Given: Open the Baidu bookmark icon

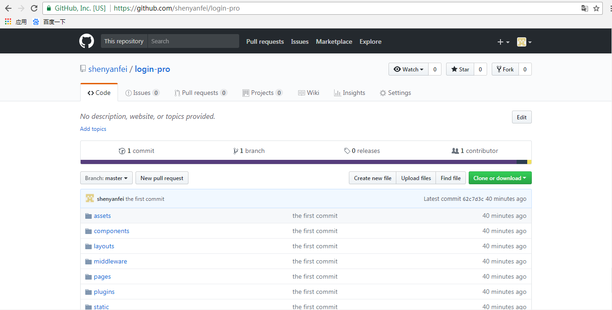Looking at the screenshot, I should point(36,22).
